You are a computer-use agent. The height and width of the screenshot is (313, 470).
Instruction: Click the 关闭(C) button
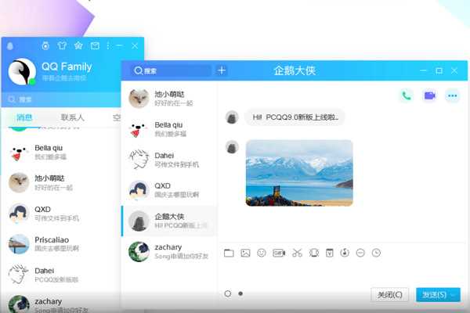389,295
